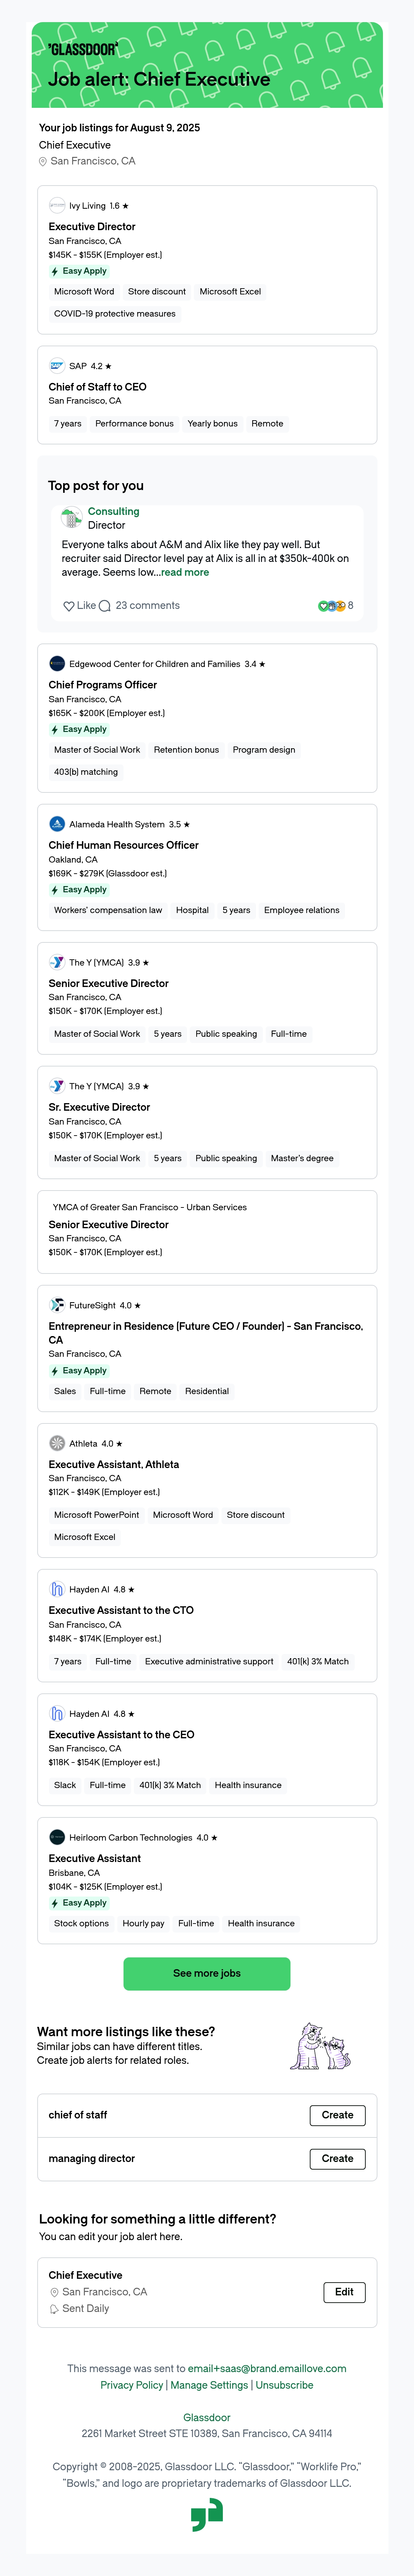Edit the Chief Executive job alert
Viewport: 414px width, 2576px height.
(x=344, y=2292)
